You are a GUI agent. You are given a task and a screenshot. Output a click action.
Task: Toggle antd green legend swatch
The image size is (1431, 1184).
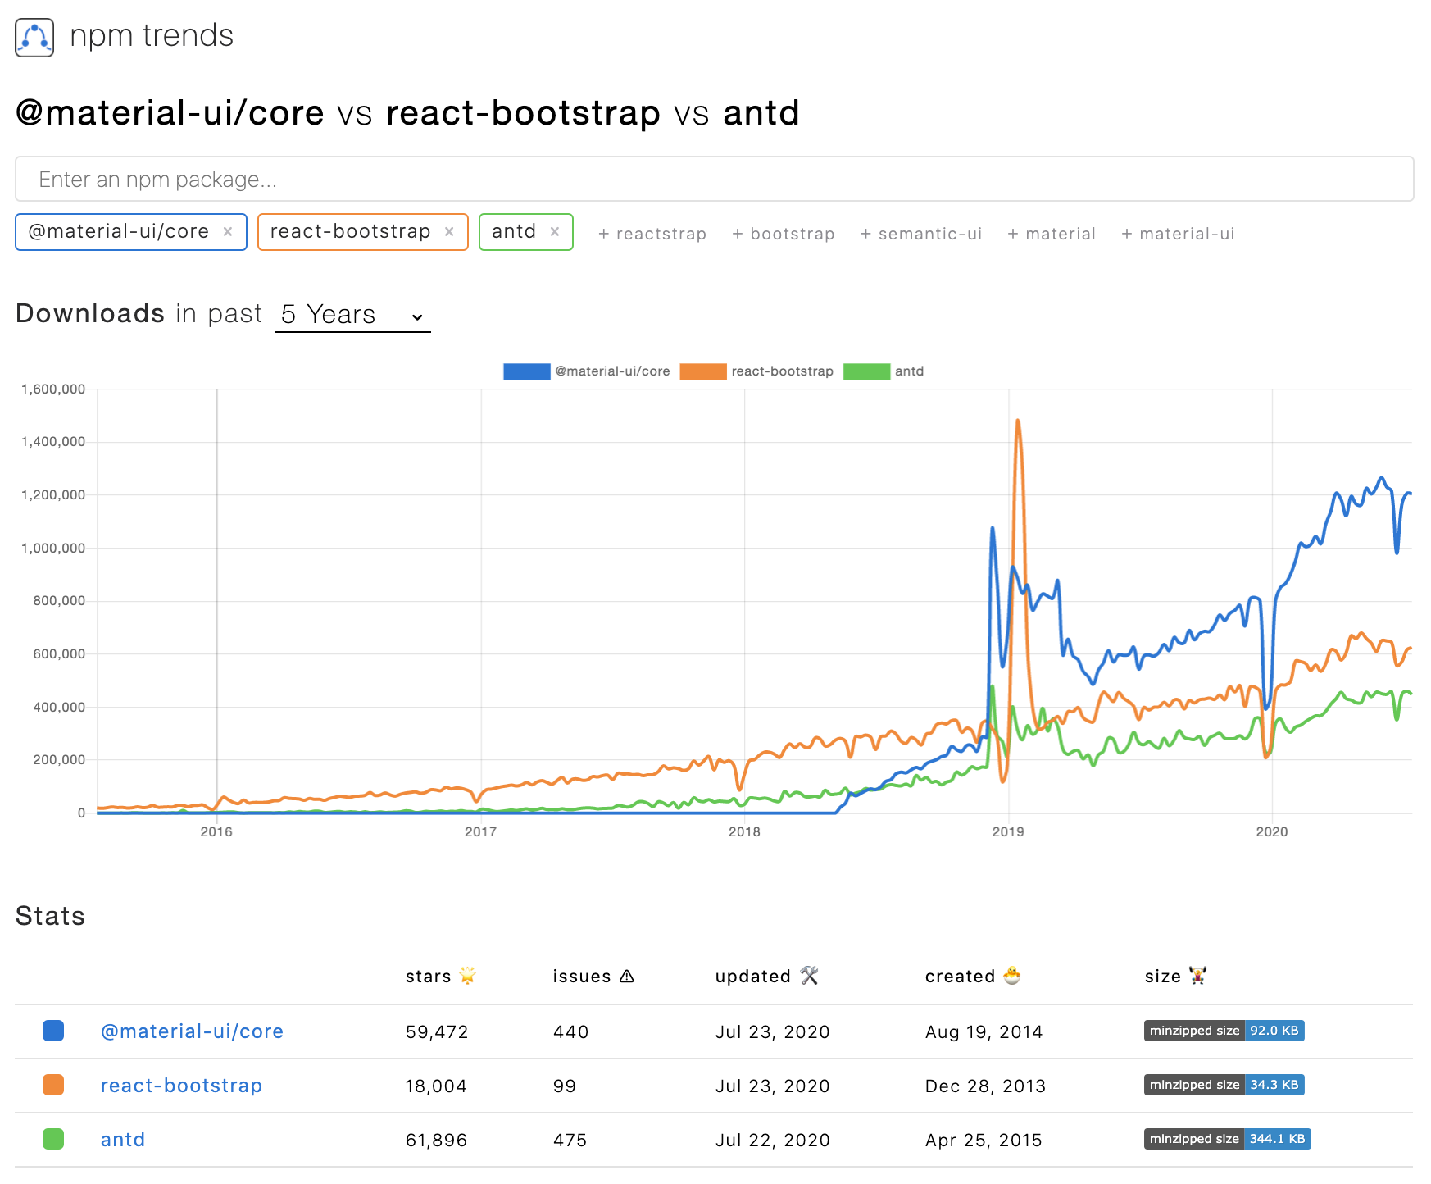(866, 371)
